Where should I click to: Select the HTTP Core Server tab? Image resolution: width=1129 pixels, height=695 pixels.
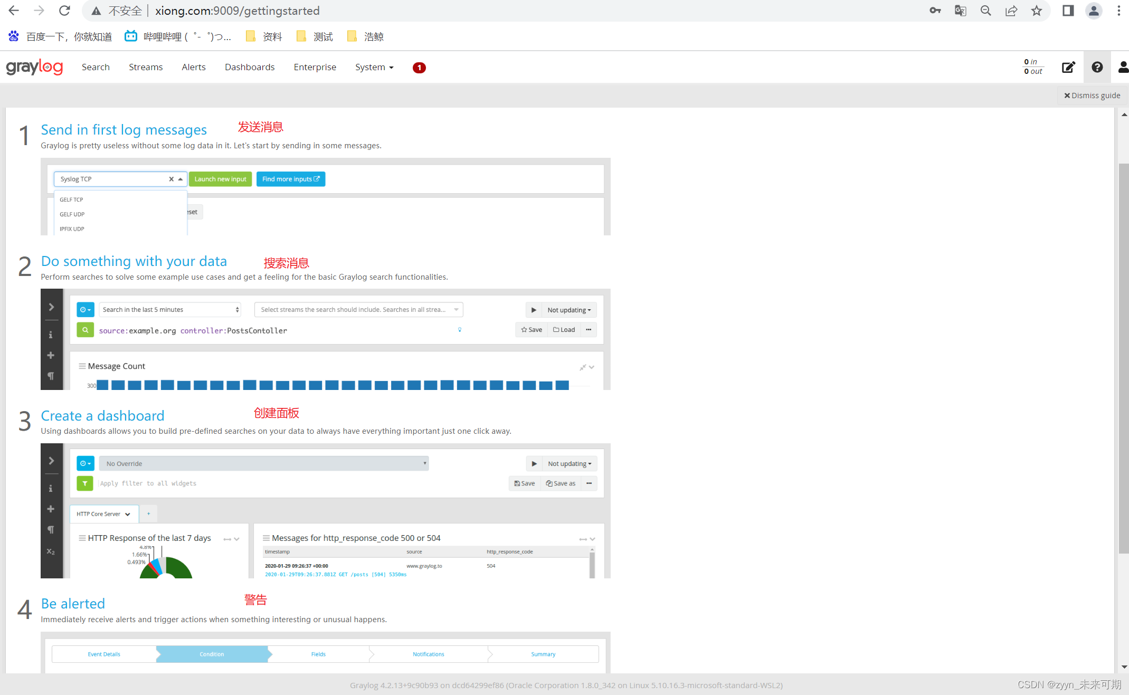pyautogui.click(x=104, y=514)
